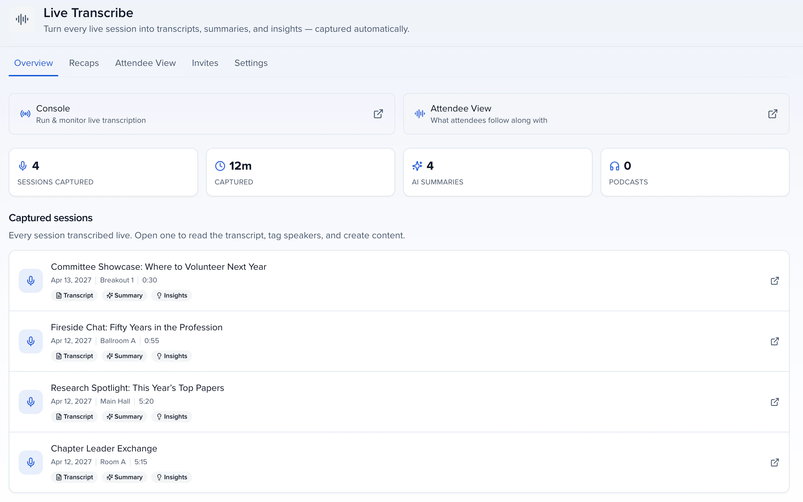This screenshot has height=502, width=803.
Task: Click Sessions Captured microphone icon
Action: [x=23, y=166]
